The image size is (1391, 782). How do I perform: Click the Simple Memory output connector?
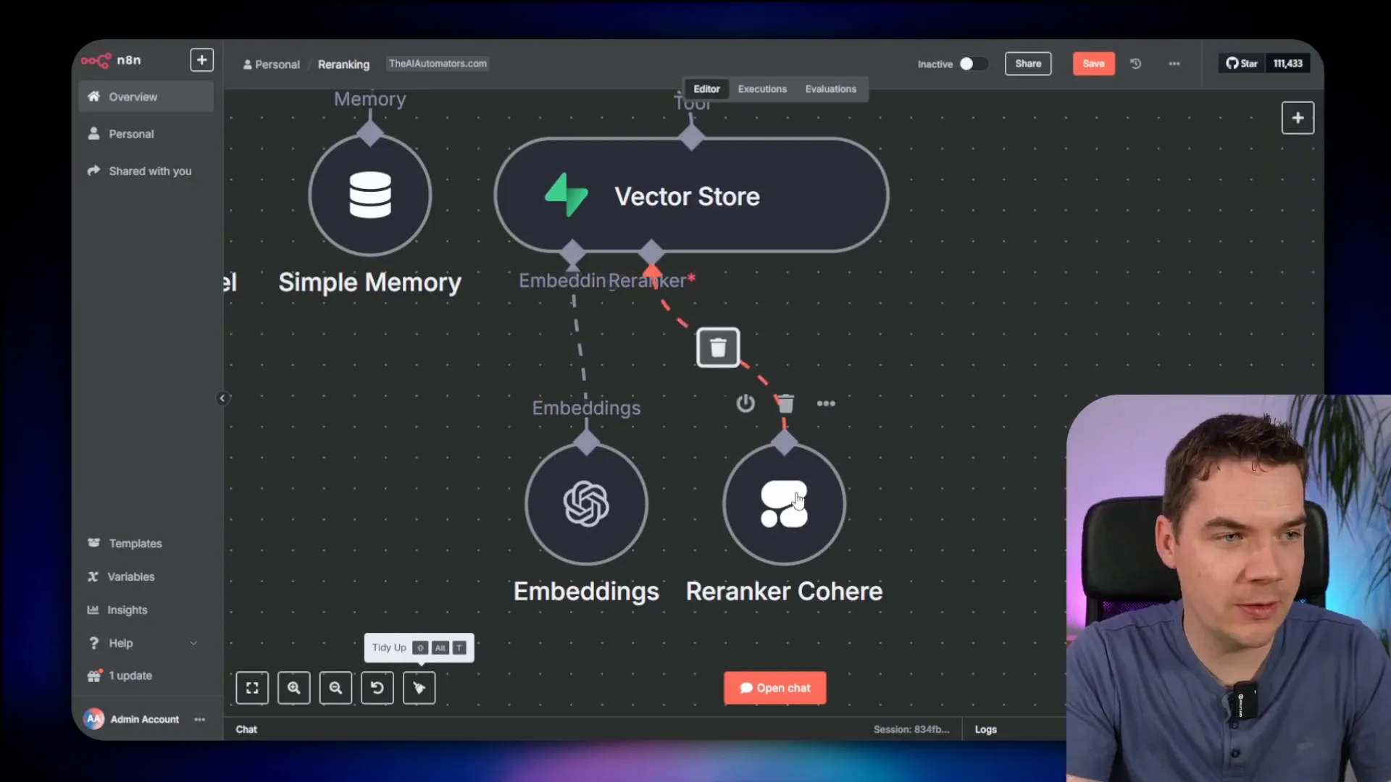click(370, 134)
